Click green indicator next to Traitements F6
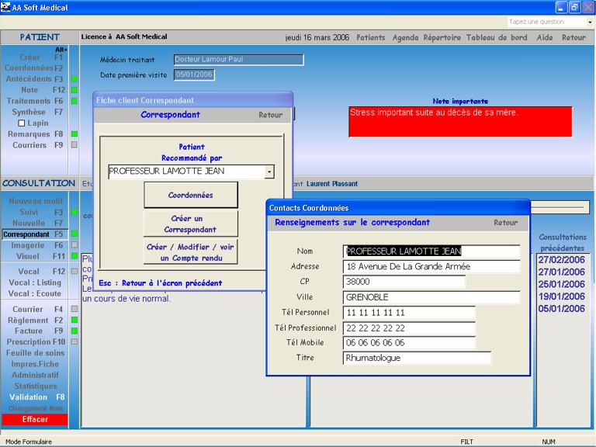The image size is (596, 447). tap(74, 101)
